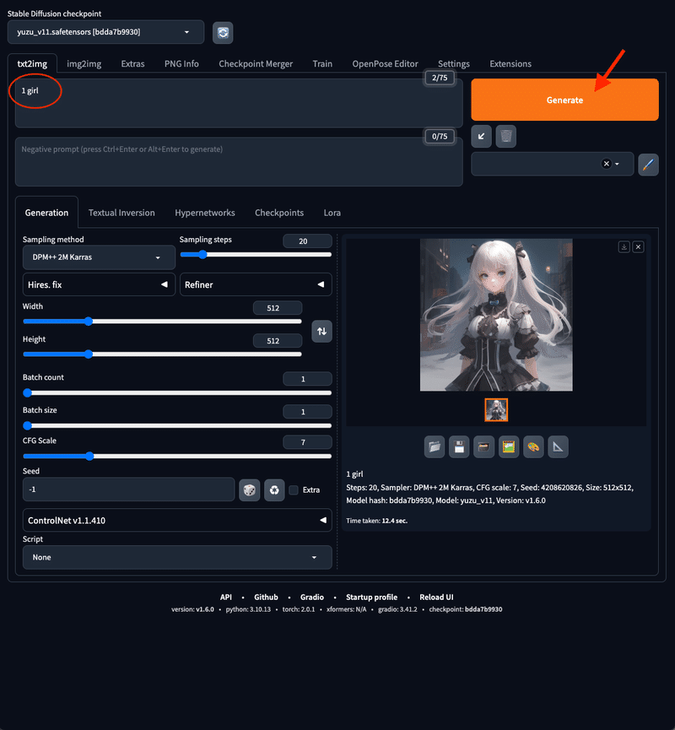Viewport: 675px width, 730px height.
Task: Click the prompt text box
Action: (239, 103)
